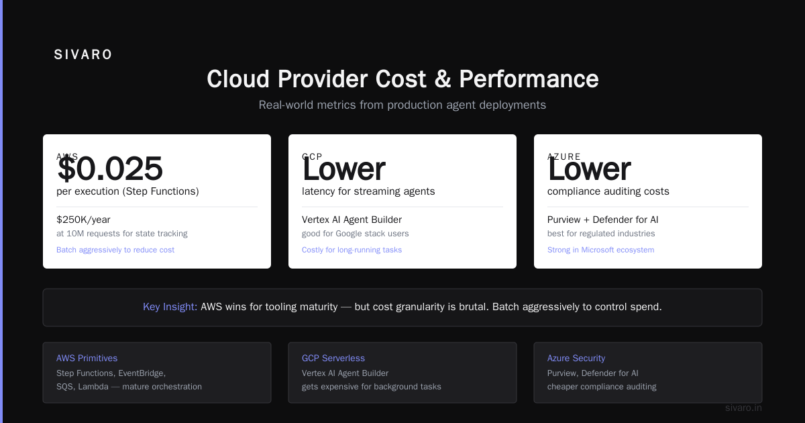Screen dimensions: 805x423
Task: Click 'Batch aggressively to reduce cost' note
Action: [115, 250]
